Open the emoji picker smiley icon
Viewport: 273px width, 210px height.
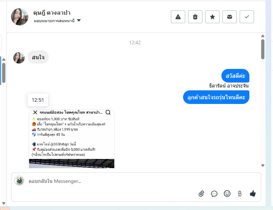(x=227, y=194)
